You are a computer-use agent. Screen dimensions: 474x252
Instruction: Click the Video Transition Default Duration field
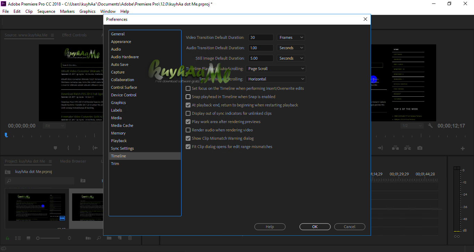(x=261, y=37)
